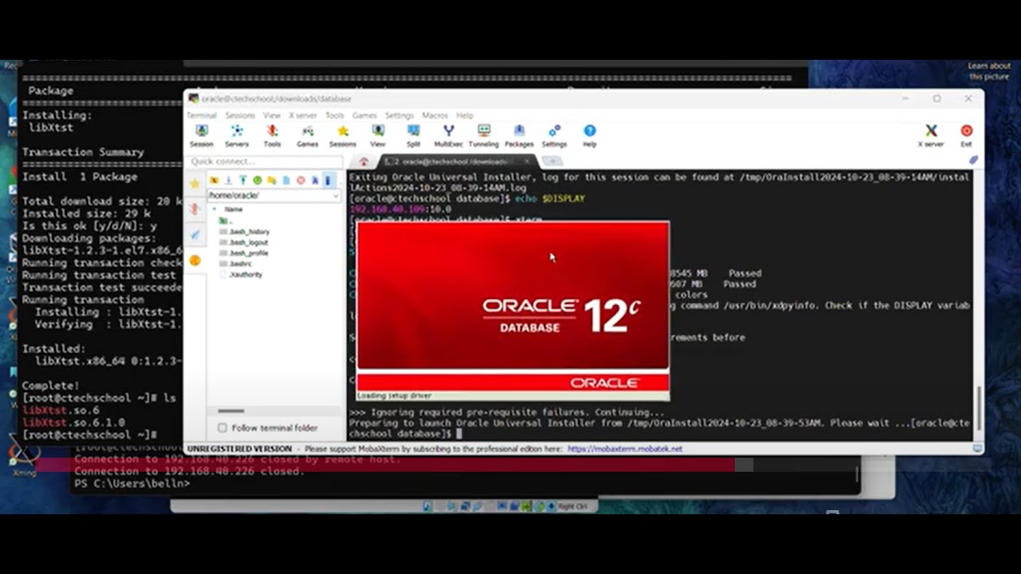This screenshot has width=1021, height=574.
Task: Collapse the Name column tree arrow
Action: point(214,209)
